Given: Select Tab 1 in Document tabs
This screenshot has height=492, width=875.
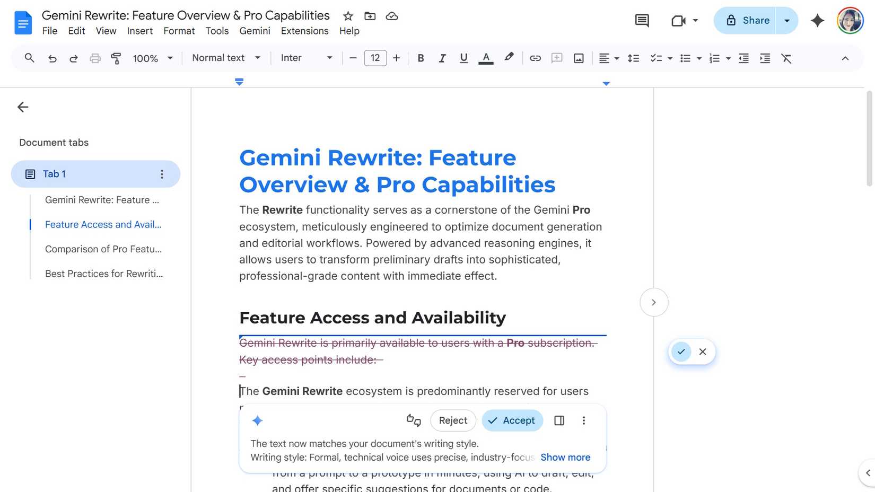Looking at the screenshot, I should tap(54, 174).
